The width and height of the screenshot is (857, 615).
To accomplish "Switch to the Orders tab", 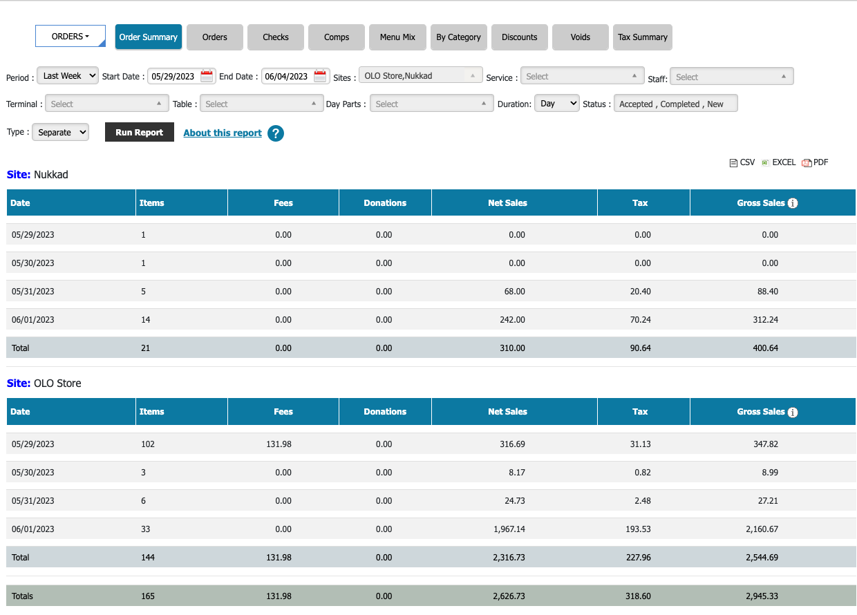I will (215, 37).
